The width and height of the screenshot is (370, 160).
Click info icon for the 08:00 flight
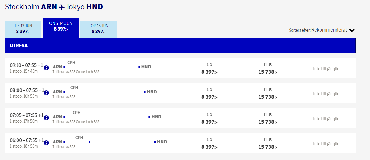(46, 93)
